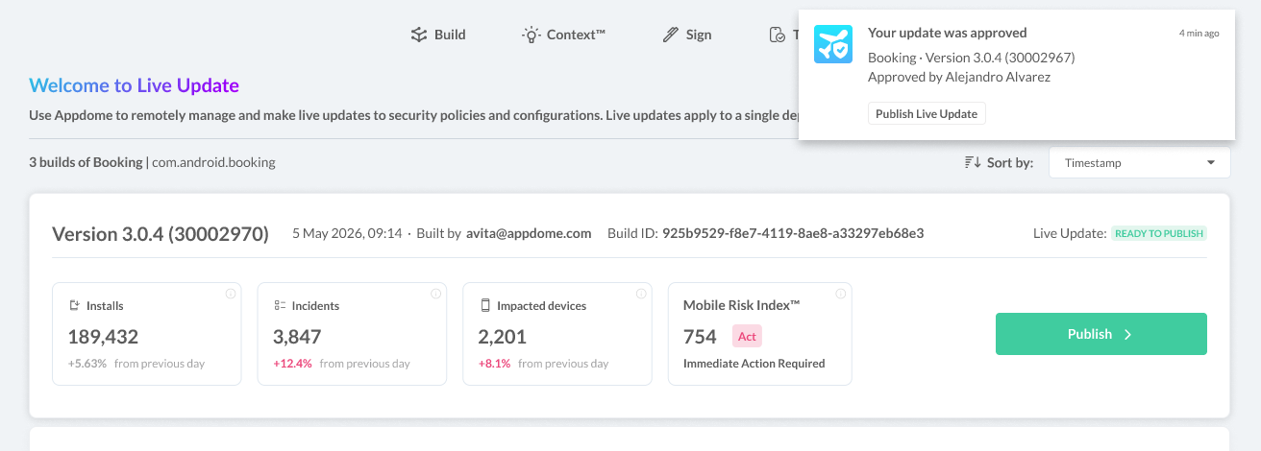1261x451 pixels.
Task: Click the Installs value 189,432
Action: [103, 337]
